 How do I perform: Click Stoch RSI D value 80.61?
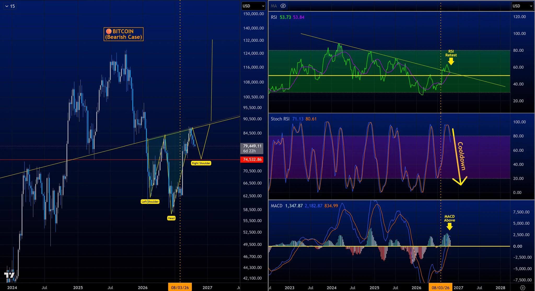coord(311,119)
